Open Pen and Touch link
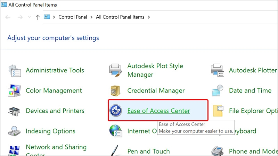Image resolution: width=278 pixels, height=156 pixels. pos(148,151)
